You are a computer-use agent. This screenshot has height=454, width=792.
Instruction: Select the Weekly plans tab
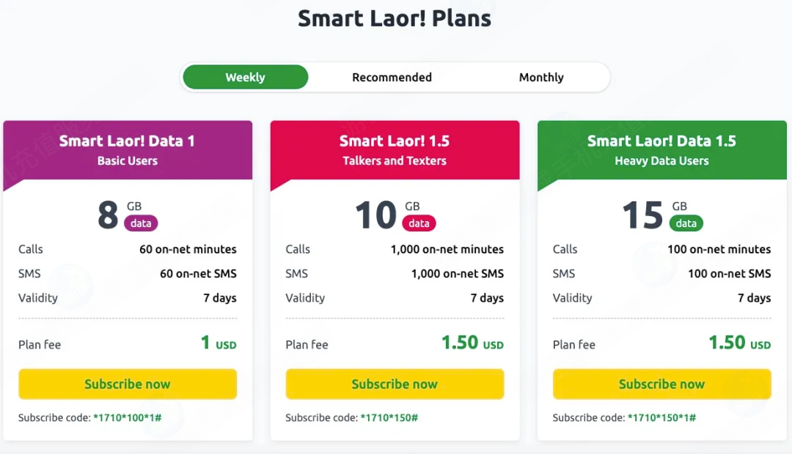[x=245, y=77]
